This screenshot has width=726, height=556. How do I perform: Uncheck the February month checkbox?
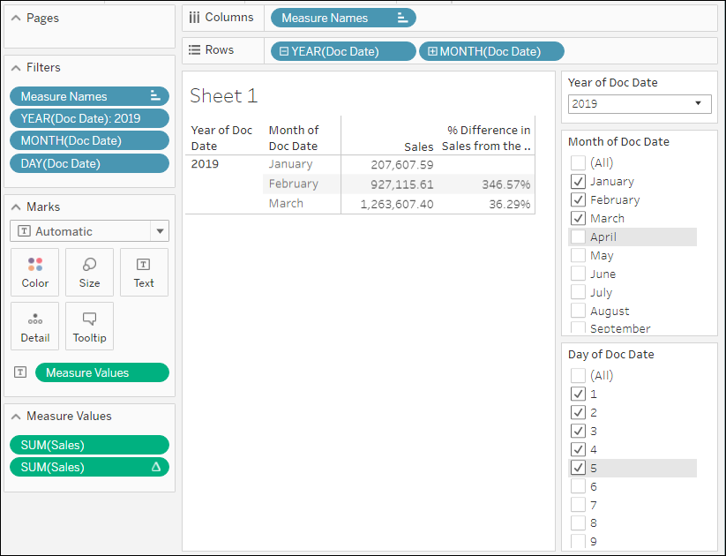coord(578,199)
